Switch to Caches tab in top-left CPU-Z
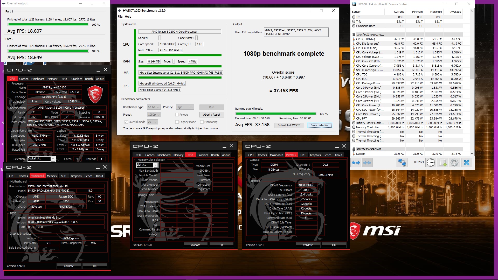The image size is (498, 280). (24, 79)
